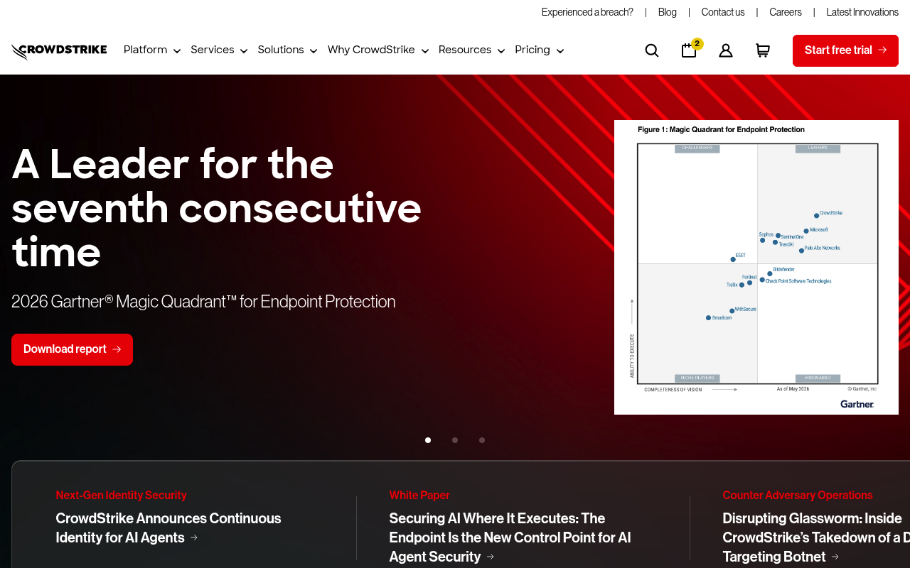Viewport: 910px width, 568px height.
Task: Open the search magnifier icon
Action: (652, 50)
